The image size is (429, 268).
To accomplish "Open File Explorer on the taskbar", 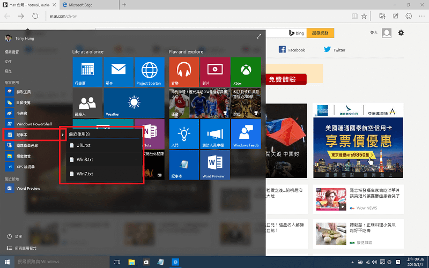I will click(x=131, y=262).
